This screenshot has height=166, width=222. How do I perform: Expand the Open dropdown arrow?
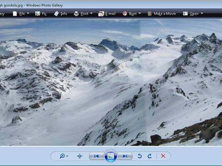point(202,13)
